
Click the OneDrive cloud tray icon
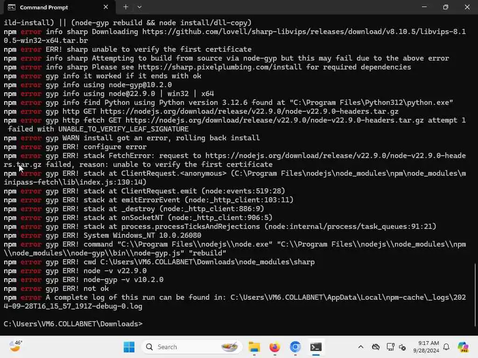click(376, 347)
